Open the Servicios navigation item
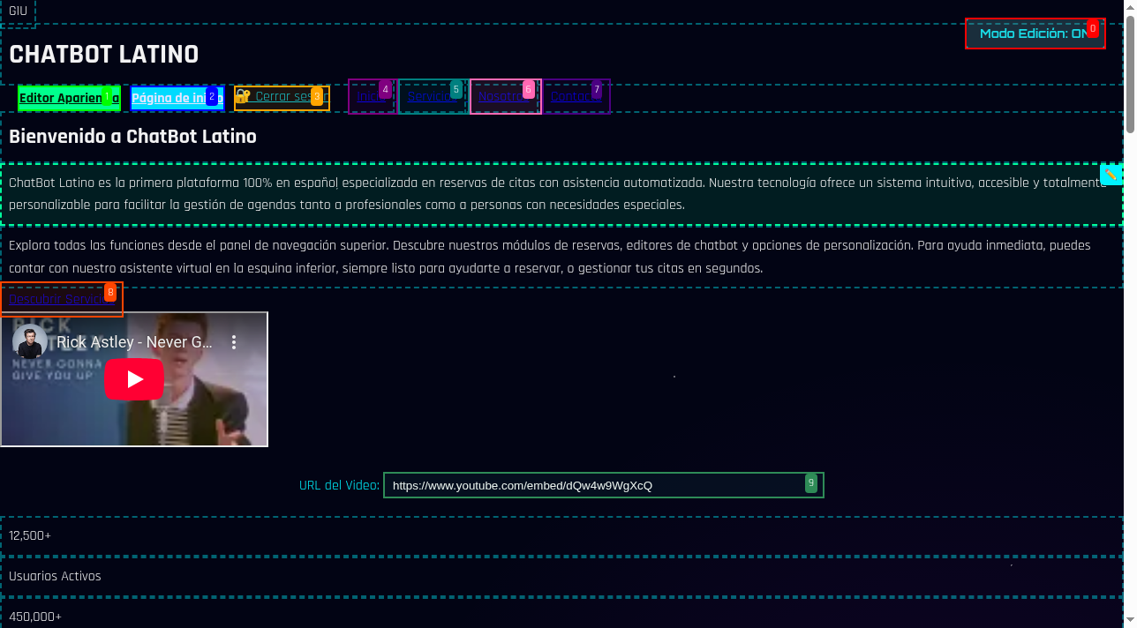This screenshot has width=1137, height=628. point(428,96)
